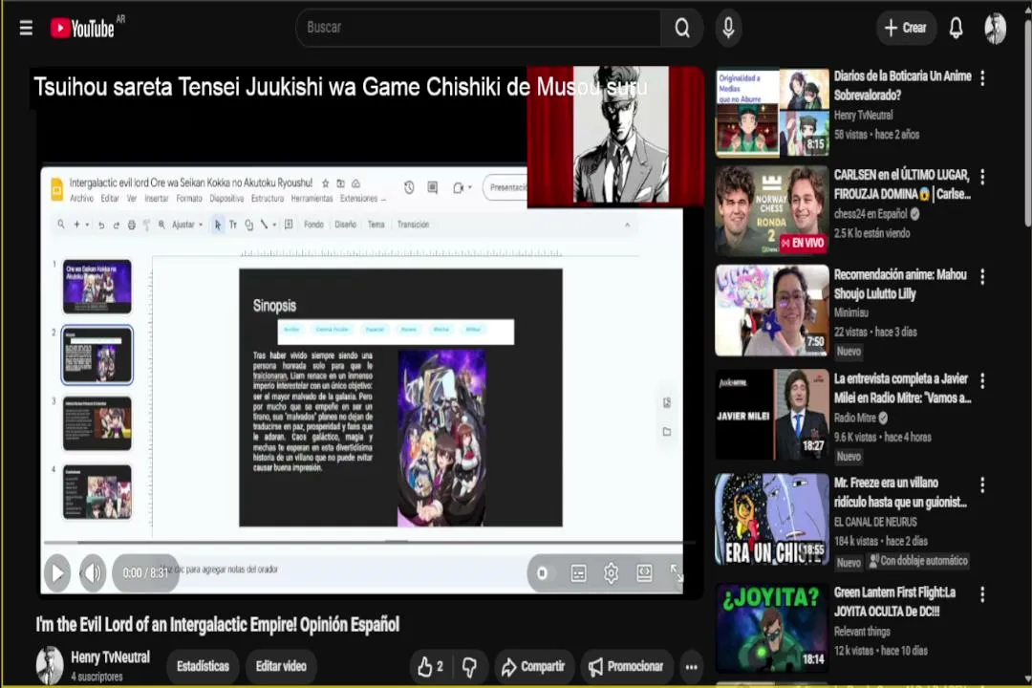Open title Mr. Freeze era un villano ridículo
This screenshot has width=1032, height=688.
(900, 492)
